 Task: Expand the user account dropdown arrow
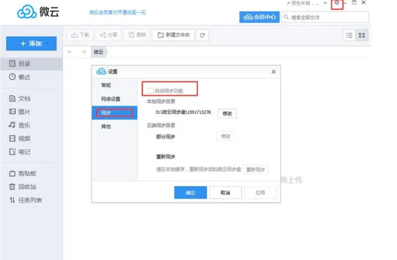tap(325, 3)
